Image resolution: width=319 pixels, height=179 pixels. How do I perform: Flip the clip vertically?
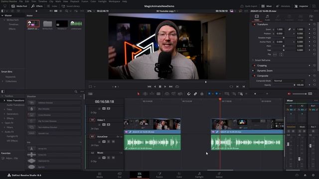tap(281, 54)
